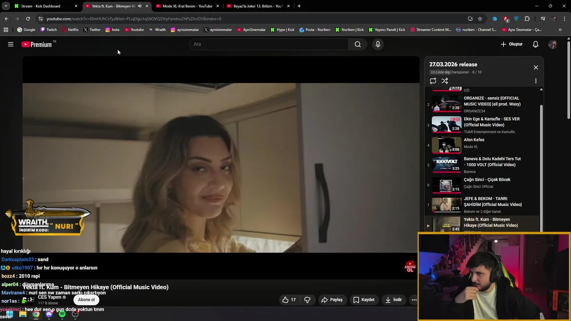Focus the Ara search field
This screenshot has width=571, height=321.
tap(269, 44)
